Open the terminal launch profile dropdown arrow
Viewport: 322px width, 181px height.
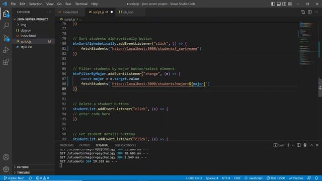click(293, 145)
